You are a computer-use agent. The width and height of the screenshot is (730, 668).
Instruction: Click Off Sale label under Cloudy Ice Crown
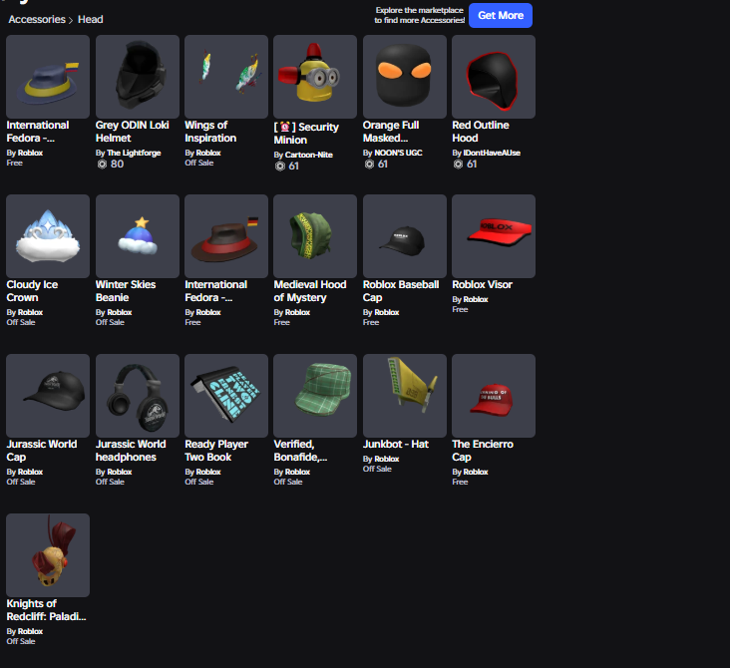(21, 322)
